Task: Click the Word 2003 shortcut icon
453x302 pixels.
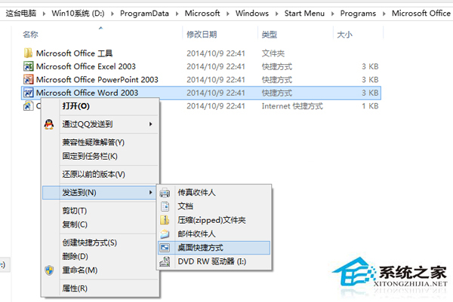Action: coord(29,93)
